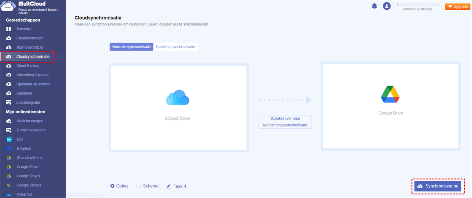Click the Cloudsynchronisatie sidebar icon
Image resolution: width=472 pixels, height=198 pixels.
[9, 57]
